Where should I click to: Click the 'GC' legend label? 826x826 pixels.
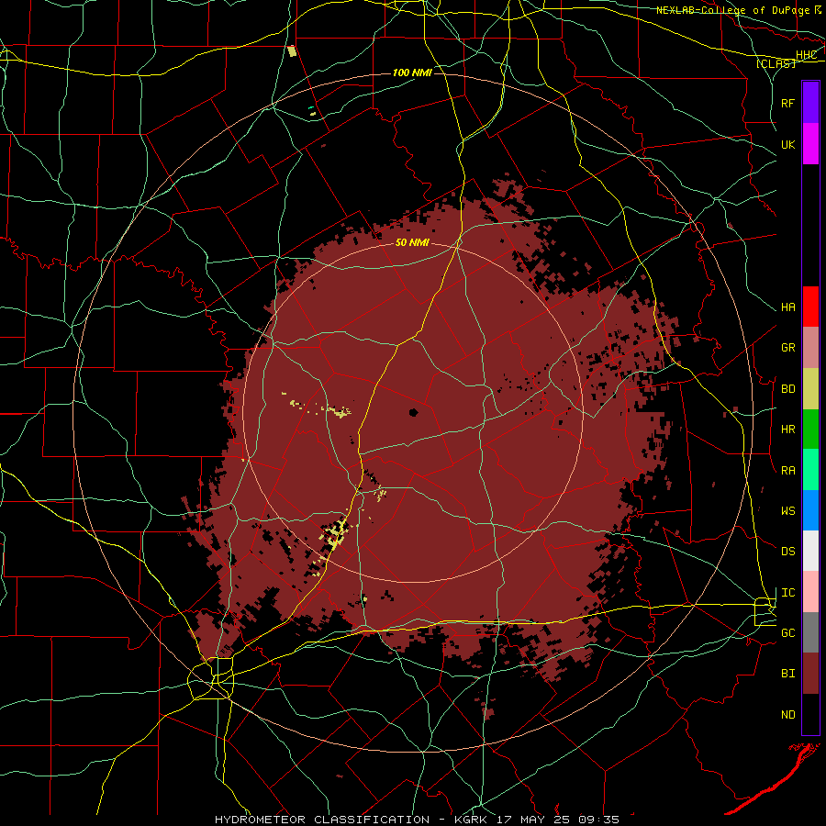[x=788, y=633]
